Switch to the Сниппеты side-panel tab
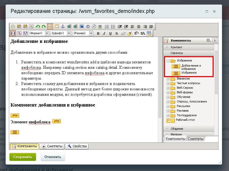This screenshot has height=171, width=229. pos(196,139)
